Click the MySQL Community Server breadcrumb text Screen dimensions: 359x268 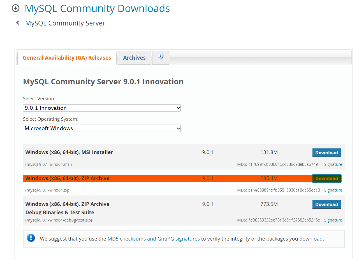(65, 23)
